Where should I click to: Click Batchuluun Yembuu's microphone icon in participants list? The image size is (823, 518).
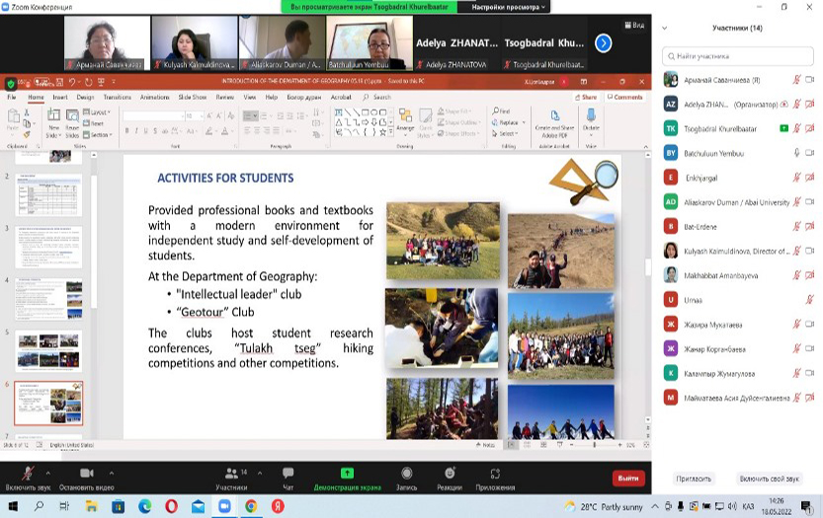(x=796, y=153)
